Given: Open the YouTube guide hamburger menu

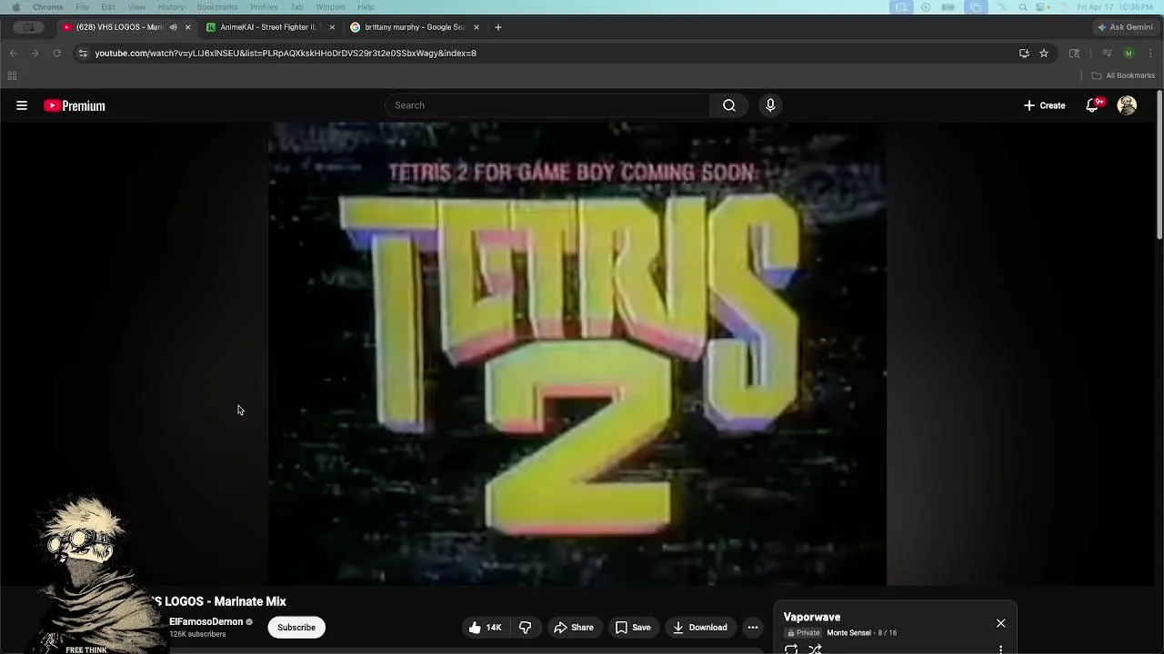Looking at the screenshot, I should pos(22,105).
